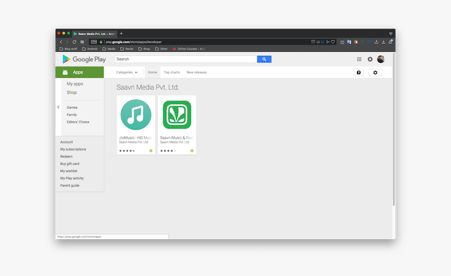The height and width of the screenshot is (276, 451).
Task: Click the browser forward arrow
Action: click(x=67, y=42)
